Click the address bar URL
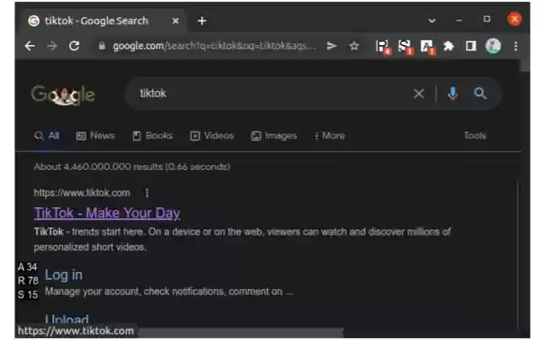545x340 pixels. point(215,46)
